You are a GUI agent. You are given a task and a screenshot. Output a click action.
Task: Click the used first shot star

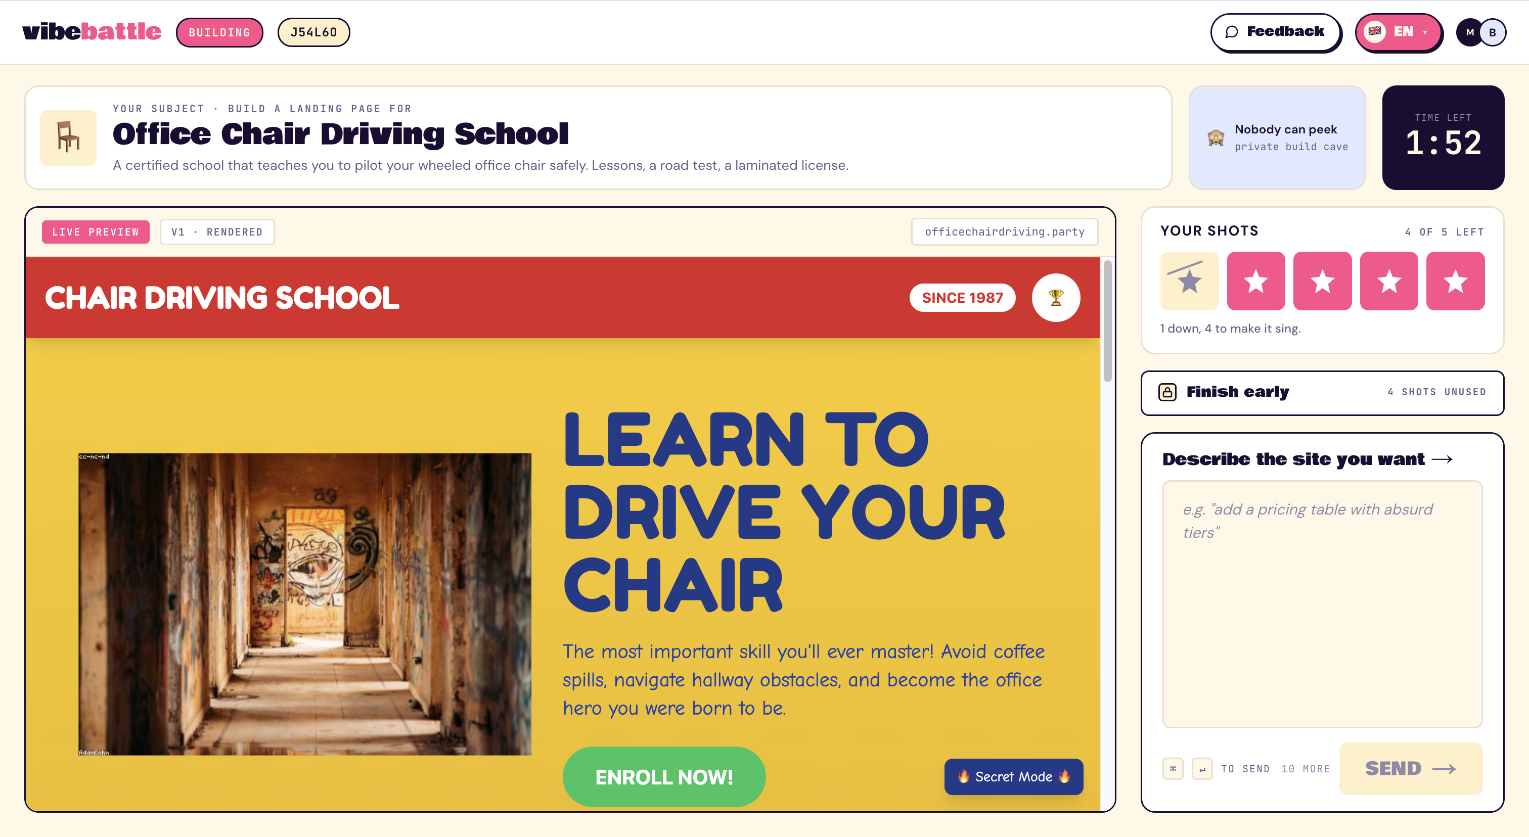click(1190, 281)
